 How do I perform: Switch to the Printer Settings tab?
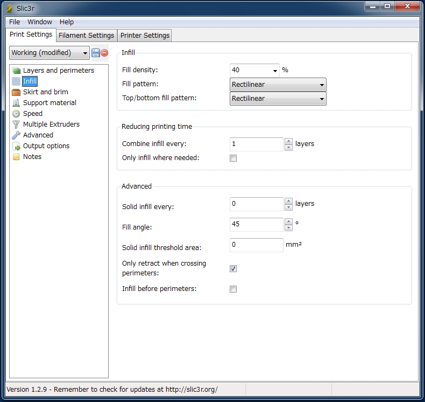point(145,36)
